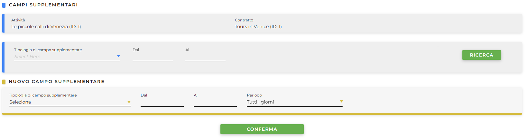Click the blue arrow in search Tipologia dropdown
The width and height of the screenshot is (528, 139).
click(118, 56)
